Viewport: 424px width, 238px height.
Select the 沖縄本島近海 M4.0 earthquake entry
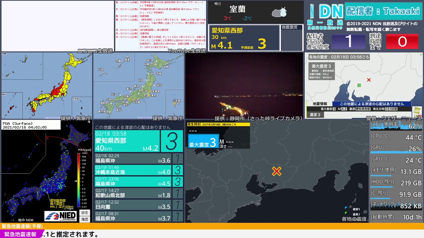click(x=133, y=170)
